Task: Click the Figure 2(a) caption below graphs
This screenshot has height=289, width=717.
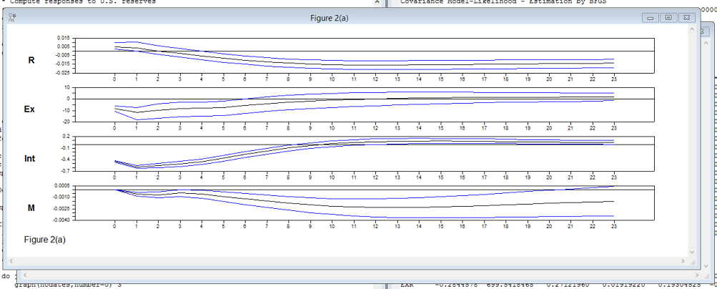Action: point(45,240)
